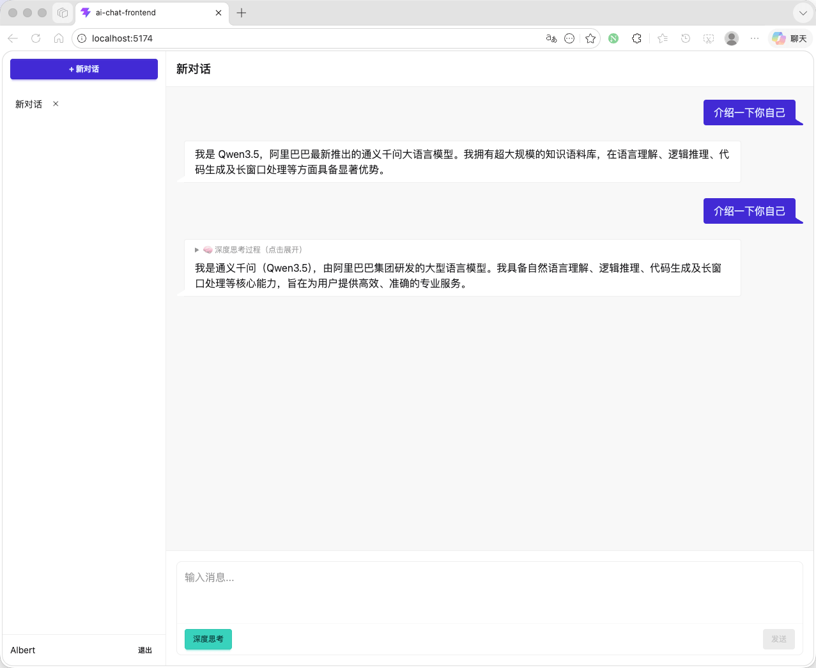Open the screenshot capture icon
Screen dimensions: 816x668
click(709, 38)
